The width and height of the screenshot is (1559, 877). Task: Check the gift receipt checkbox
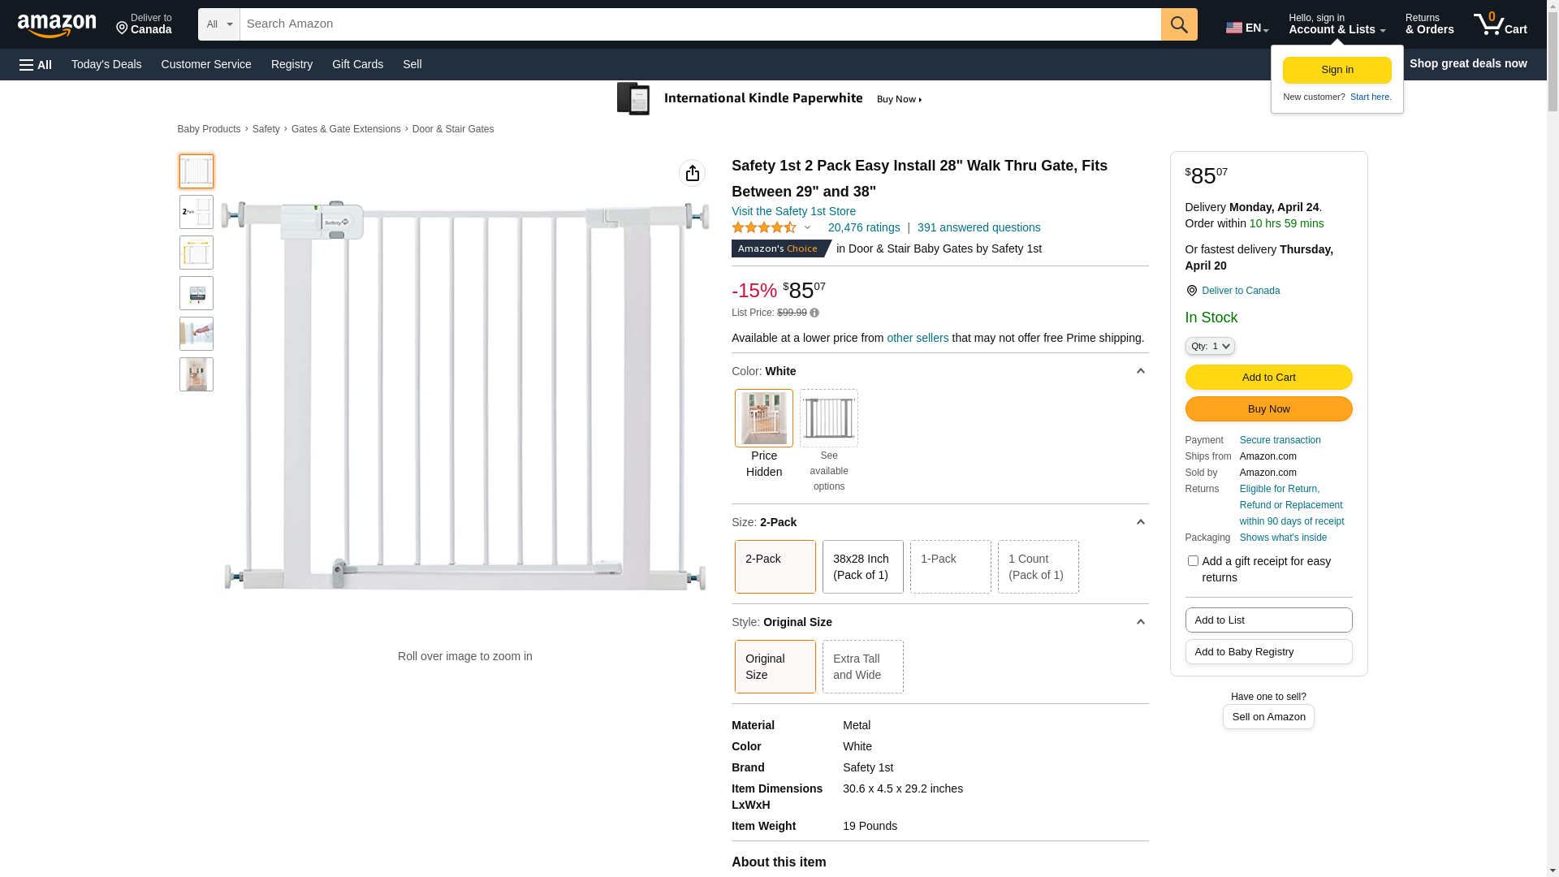pyautogui.click(x=1193, y=561)
